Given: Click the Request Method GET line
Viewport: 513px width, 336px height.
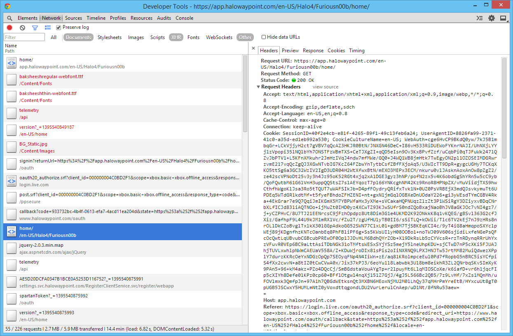Looking at the screenshot, I should [x=286, y=74].
